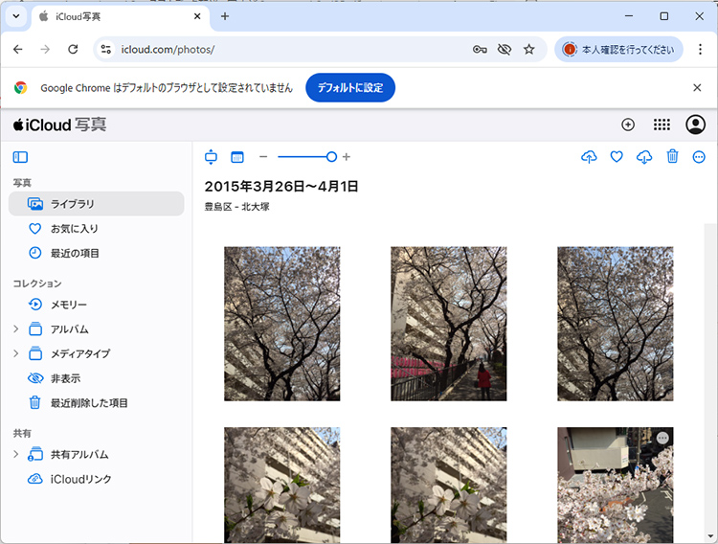Image resolution: width=718 pixels, height=544 pixels.
Task: Toggle the sidebar panel icon
Action: (20, 157)
